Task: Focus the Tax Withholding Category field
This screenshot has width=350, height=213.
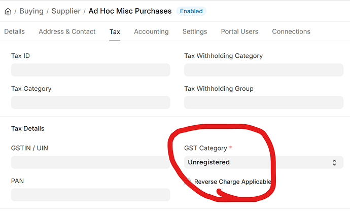Action: coord(263,70)
